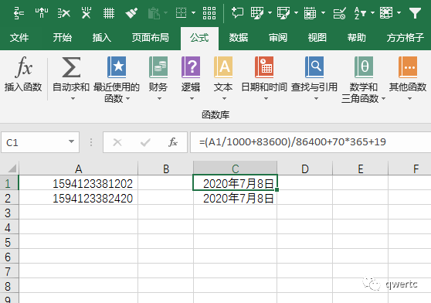Screen dimensions: 431x303
Task: Select column B header
Action: [166, 169]
